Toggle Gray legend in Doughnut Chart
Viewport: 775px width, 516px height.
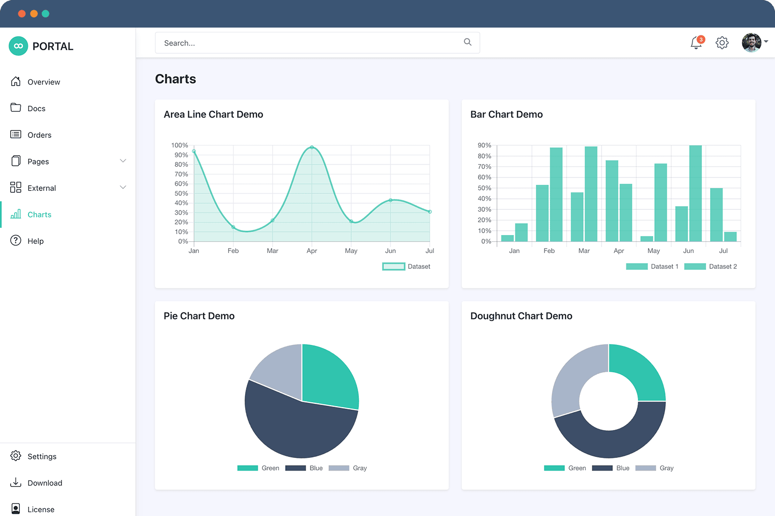pos(654,468)
